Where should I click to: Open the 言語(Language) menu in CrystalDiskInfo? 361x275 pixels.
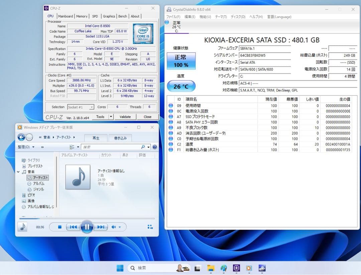coord(279,17)
